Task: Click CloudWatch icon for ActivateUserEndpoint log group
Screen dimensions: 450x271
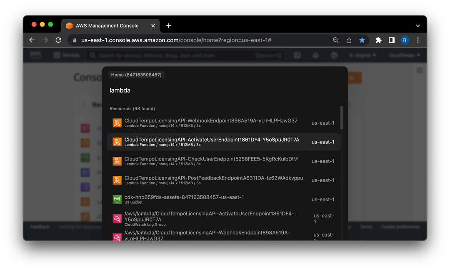Action: point(117,219)
